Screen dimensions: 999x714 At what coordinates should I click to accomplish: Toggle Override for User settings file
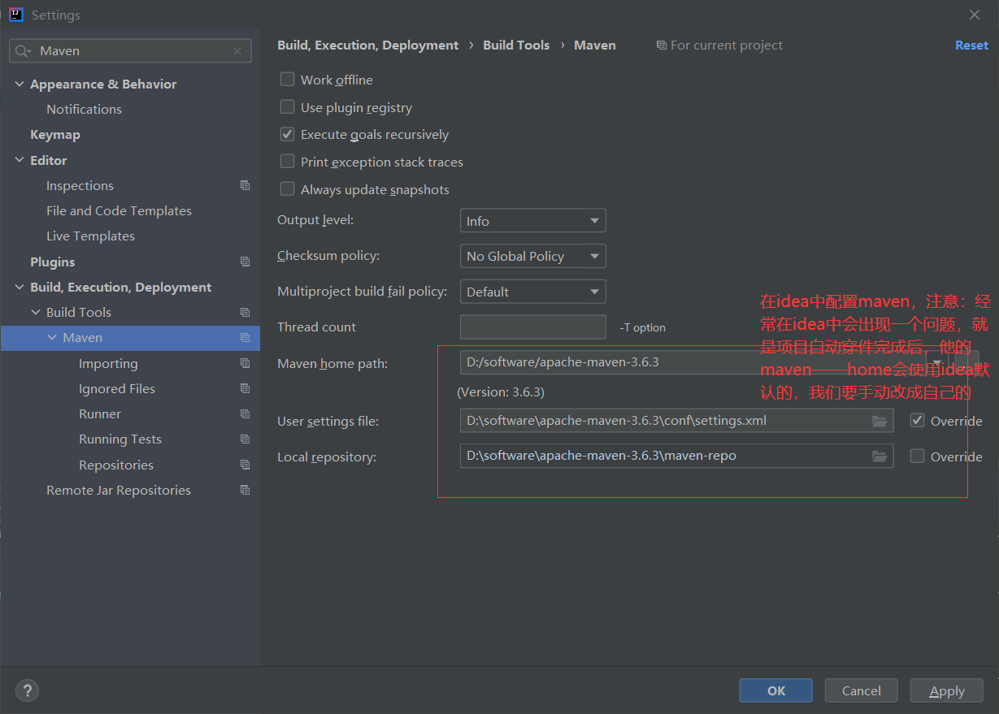[918, 421]
